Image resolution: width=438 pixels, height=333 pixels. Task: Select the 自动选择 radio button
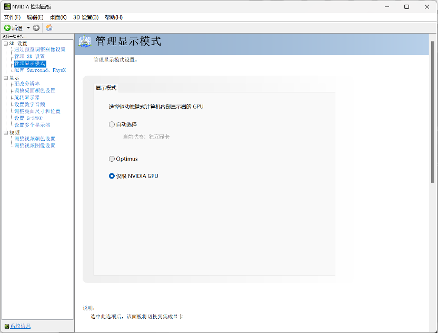click(112, 124)
